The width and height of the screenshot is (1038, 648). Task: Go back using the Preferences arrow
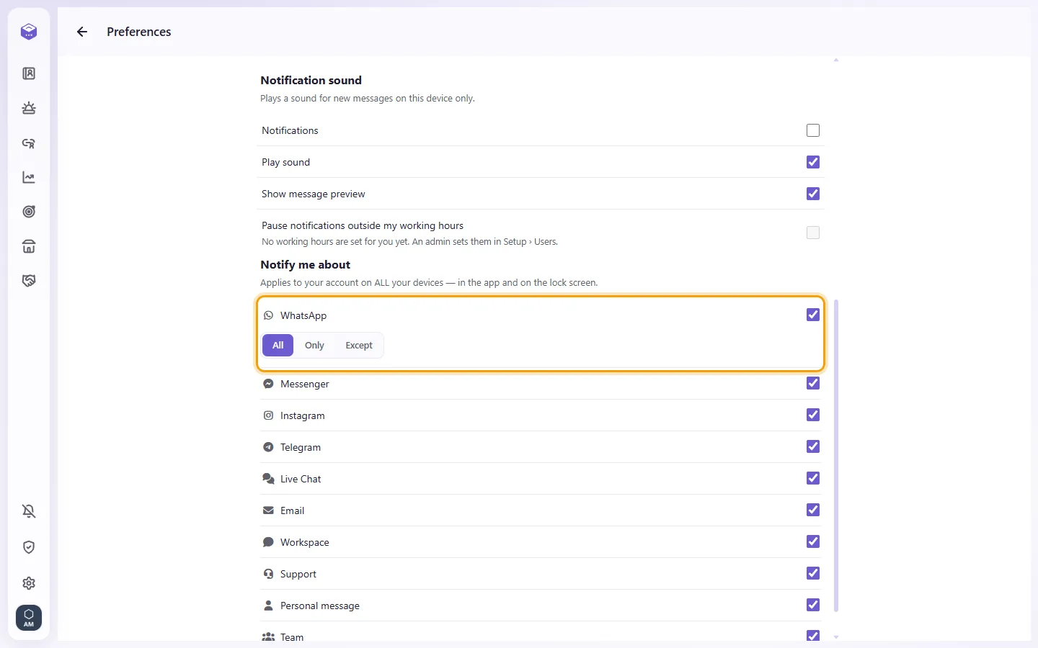pyautogui.click(x=82, y=32)
